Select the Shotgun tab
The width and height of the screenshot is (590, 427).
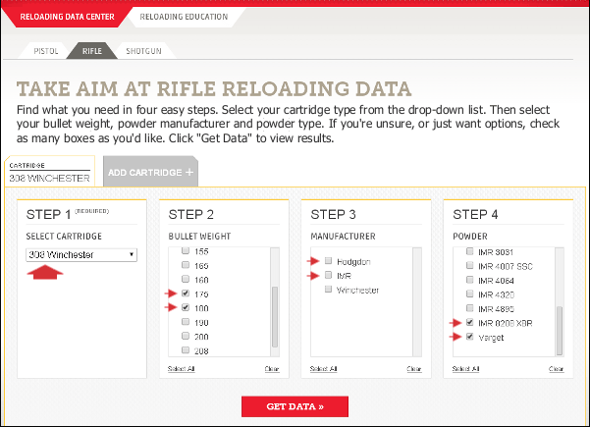coord(143,51)
